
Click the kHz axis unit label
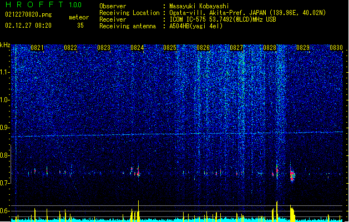[5, 45]
